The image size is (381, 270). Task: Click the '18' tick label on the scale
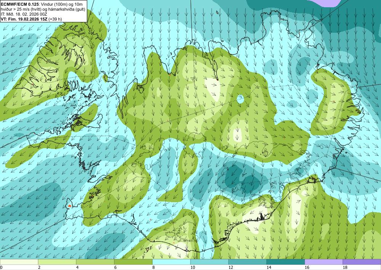345,268
